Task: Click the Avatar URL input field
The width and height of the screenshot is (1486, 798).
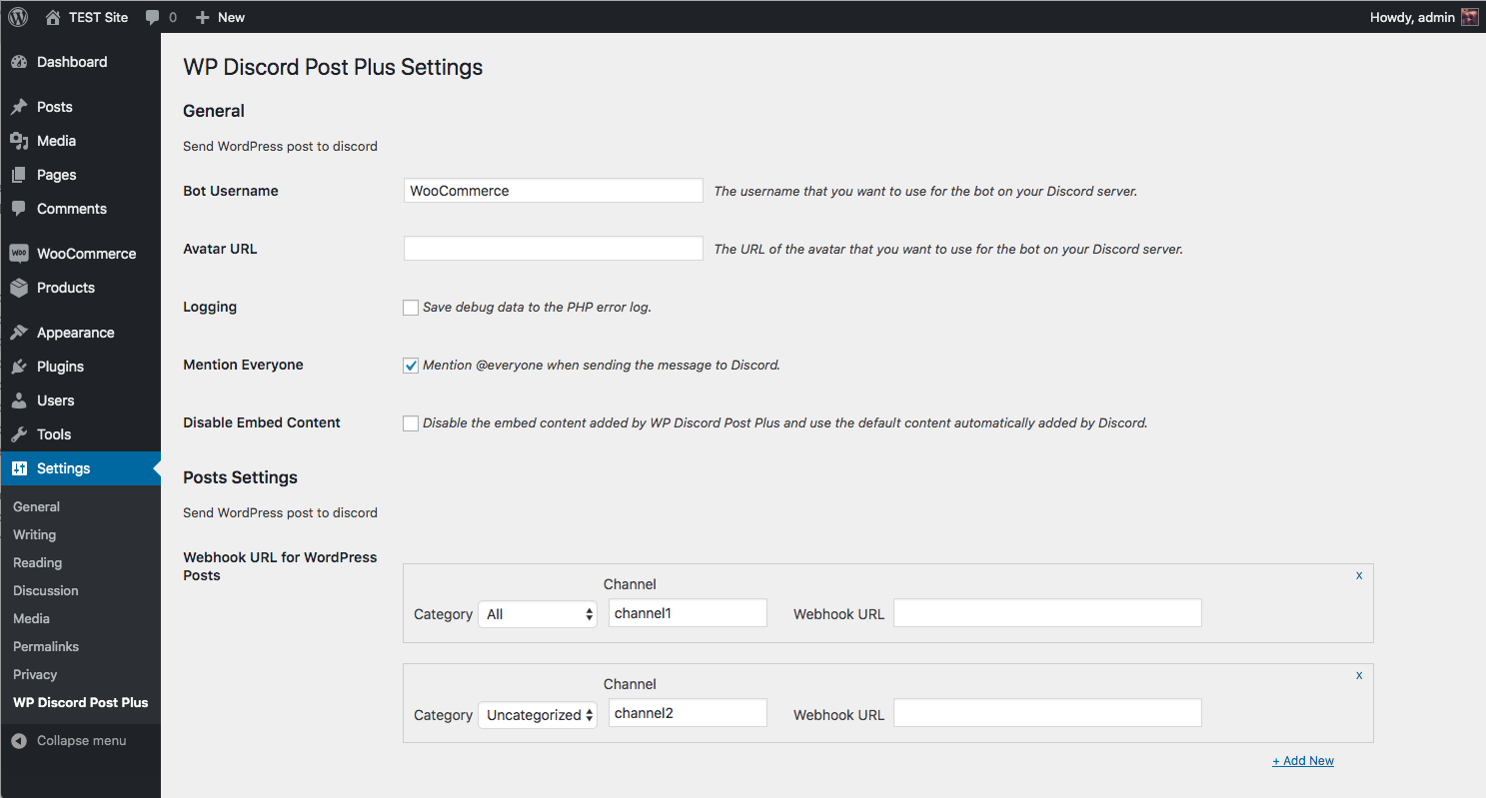Action: click(554, 249)
